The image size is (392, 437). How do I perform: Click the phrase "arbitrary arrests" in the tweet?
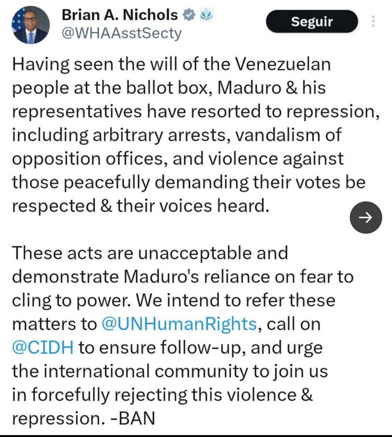tap(159, 135)
